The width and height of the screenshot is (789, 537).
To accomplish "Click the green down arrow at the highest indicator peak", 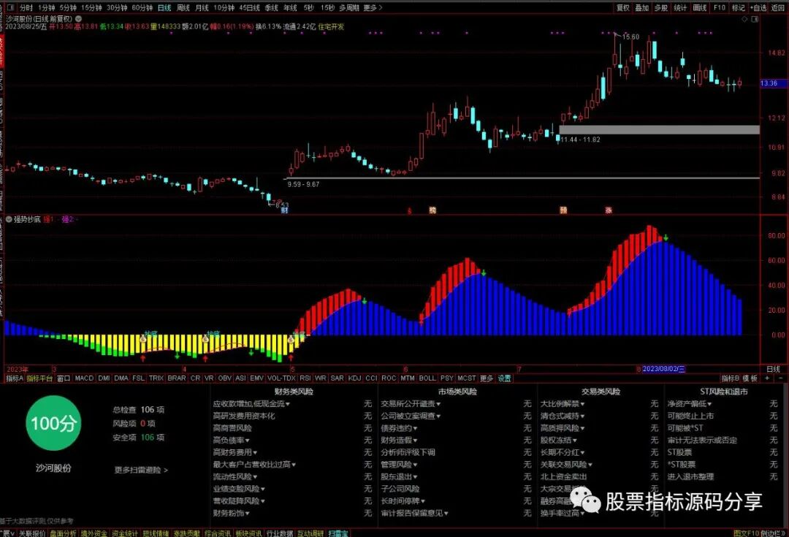I will [666, 237].
